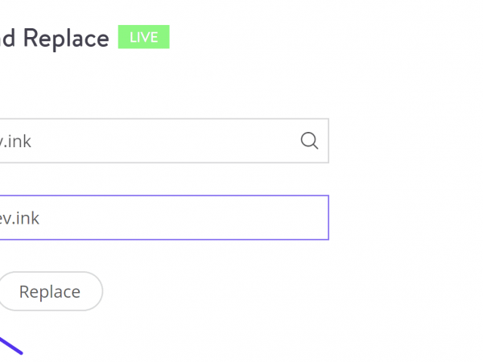Click the purple-outlined replace input field
483x362 pixels.
[x=161, y=217]
